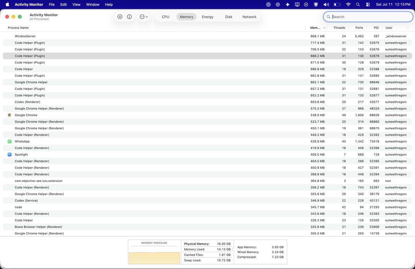Open the Wi-Fi menu bar icon

[x=348, y=4]
